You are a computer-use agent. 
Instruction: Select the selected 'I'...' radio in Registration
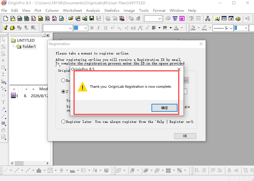63,92
